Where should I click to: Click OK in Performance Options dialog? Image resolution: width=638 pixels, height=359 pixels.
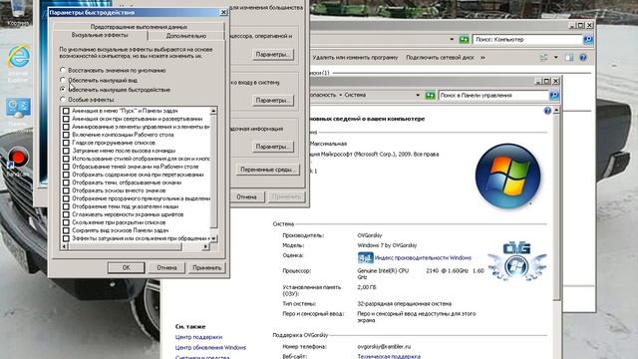coord(127,268)
